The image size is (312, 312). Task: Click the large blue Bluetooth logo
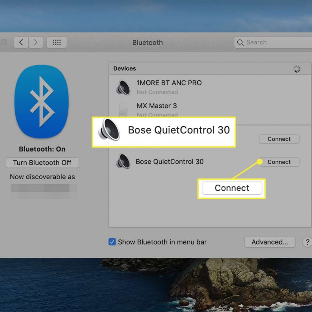(42, 101)
